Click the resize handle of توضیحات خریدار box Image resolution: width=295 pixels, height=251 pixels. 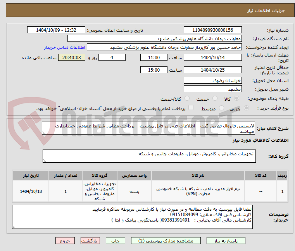click(x=14, y=227)
